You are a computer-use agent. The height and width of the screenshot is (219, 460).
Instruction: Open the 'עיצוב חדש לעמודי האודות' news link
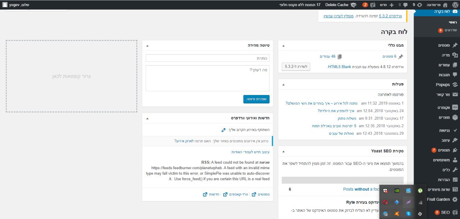(x=250, y=152)
